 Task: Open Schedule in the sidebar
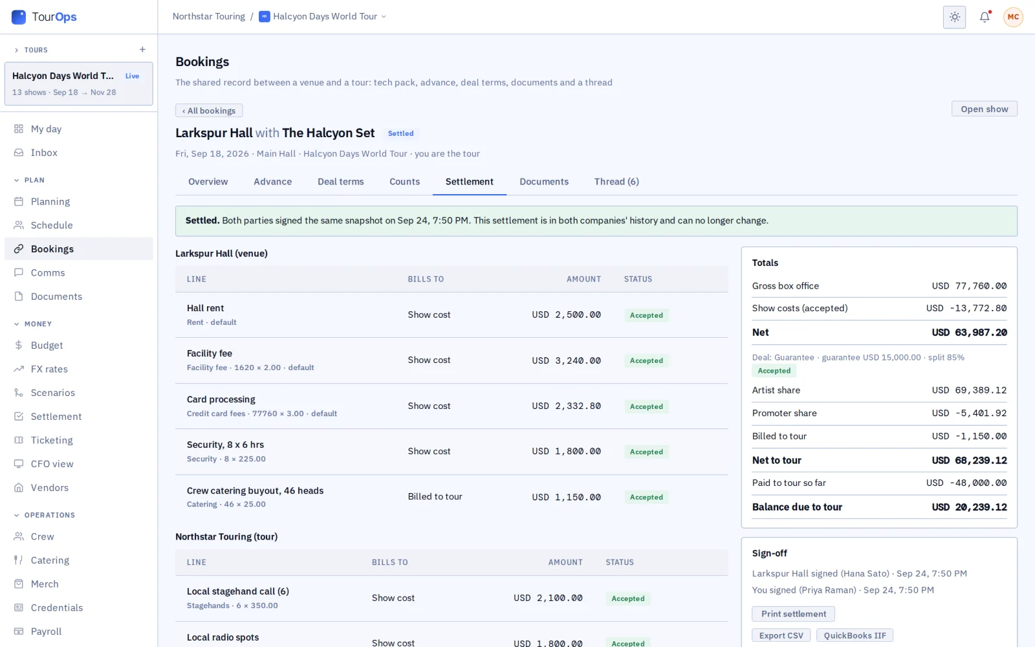pyautogui.click(x=79, y=225)
